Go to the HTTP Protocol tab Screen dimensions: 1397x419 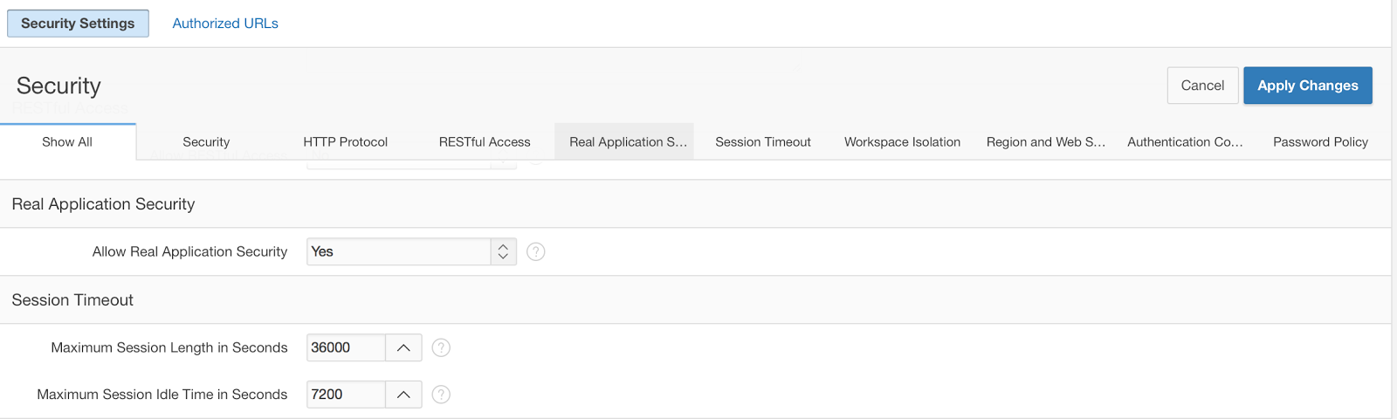[346, 141]
